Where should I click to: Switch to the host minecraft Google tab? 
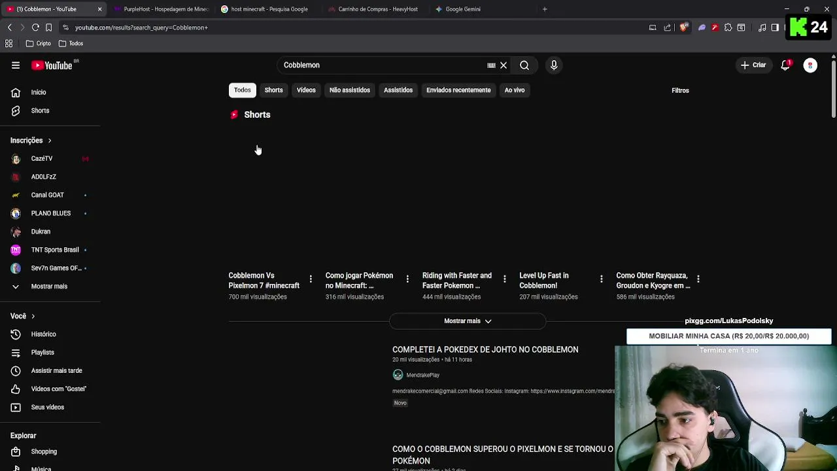point(268,9)
